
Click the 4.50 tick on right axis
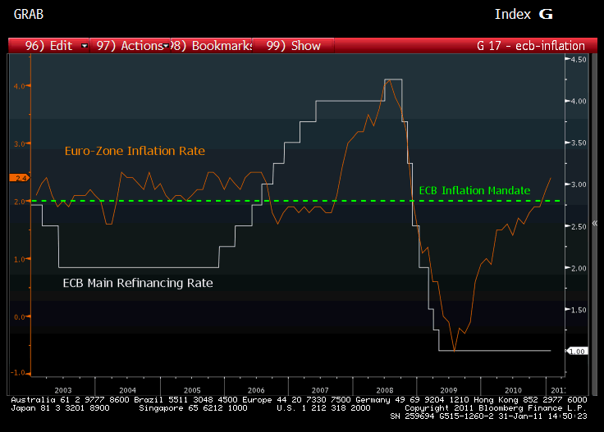tap(578, 60)
